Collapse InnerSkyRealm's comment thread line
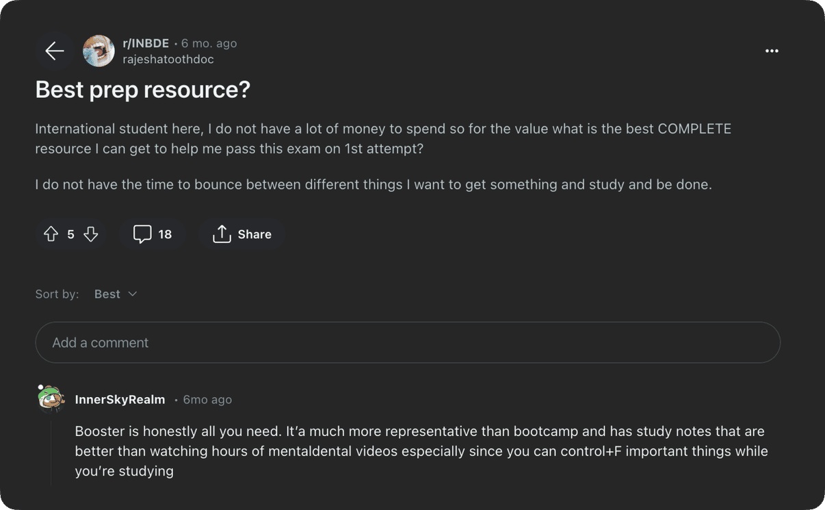 point(51,452)
